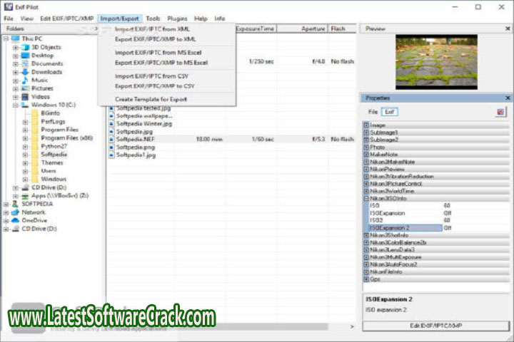Select Create Template for Export
514x342 pixels.
153,98
